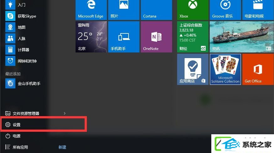Select the 所有应用 entry label
Screen dimensions: 274x153
20,147
